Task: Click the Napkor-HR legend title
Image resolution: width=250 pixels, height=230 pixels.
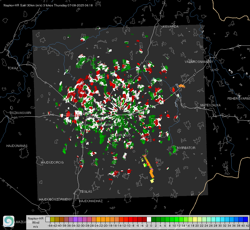Action: coord(35,218)
